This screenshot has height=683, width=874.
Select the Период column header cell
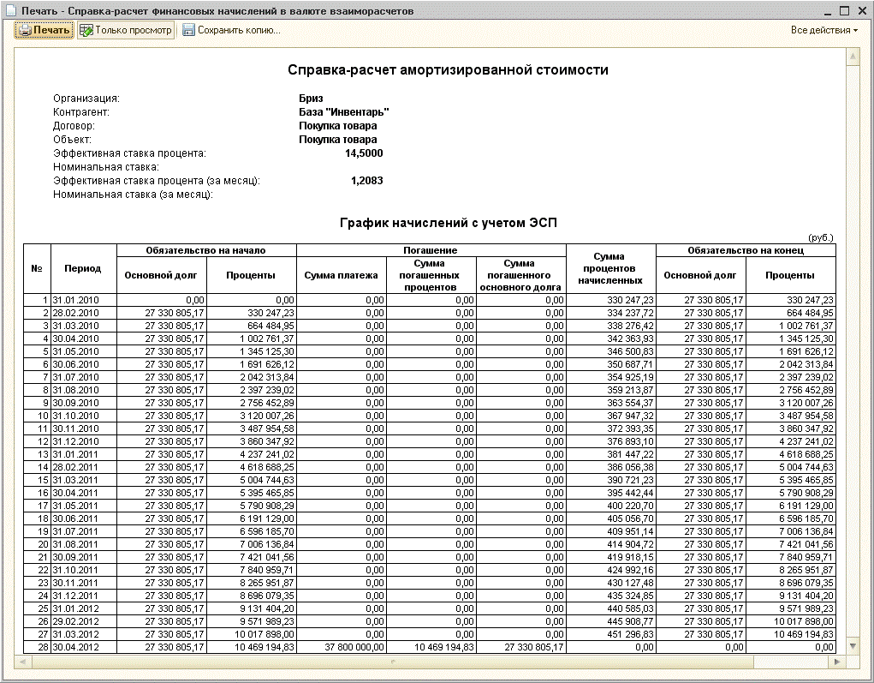[83, 268]
